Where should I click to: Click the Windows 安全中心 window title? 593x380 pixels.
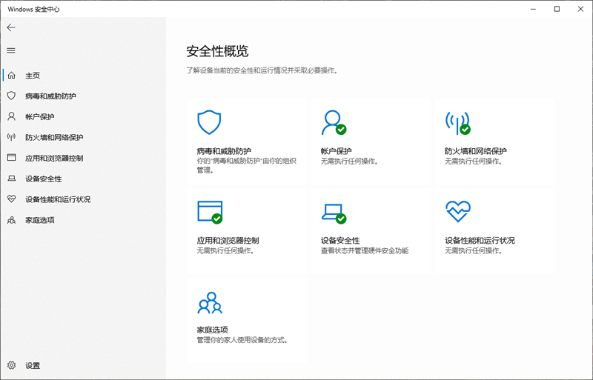coord(33,9)
